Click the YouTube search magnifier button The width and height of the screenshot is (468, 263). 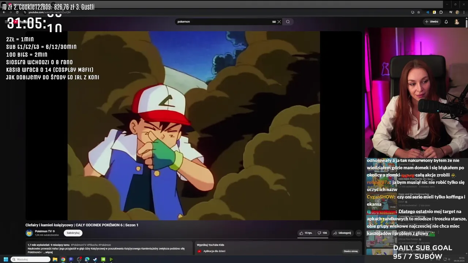(x=288, y=22)
